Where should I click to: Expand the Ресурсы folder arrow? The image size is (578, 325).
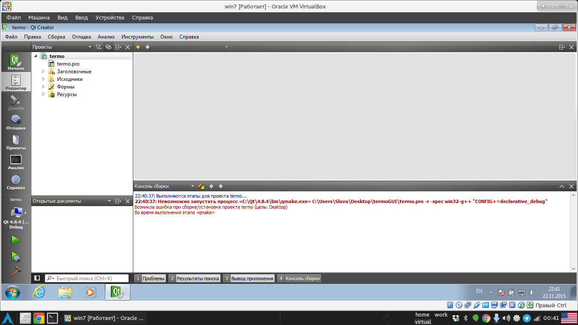click(x=43, y=94)
